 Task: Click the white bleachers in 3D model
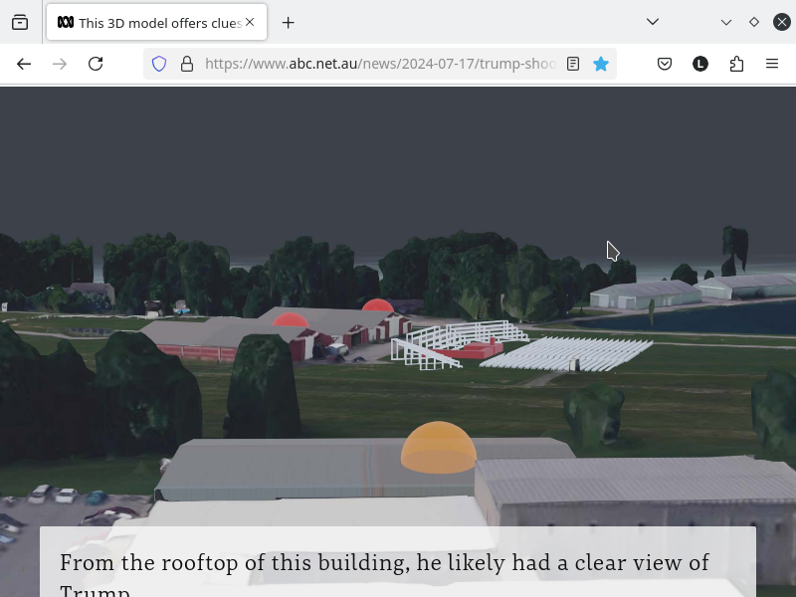[567, 353]
